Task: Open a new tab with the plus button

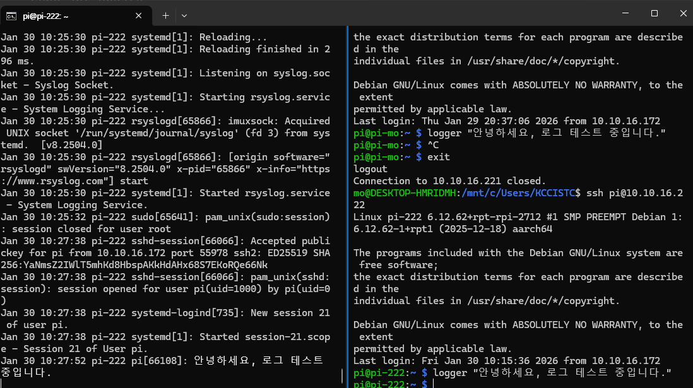Action: click(165, 16)
